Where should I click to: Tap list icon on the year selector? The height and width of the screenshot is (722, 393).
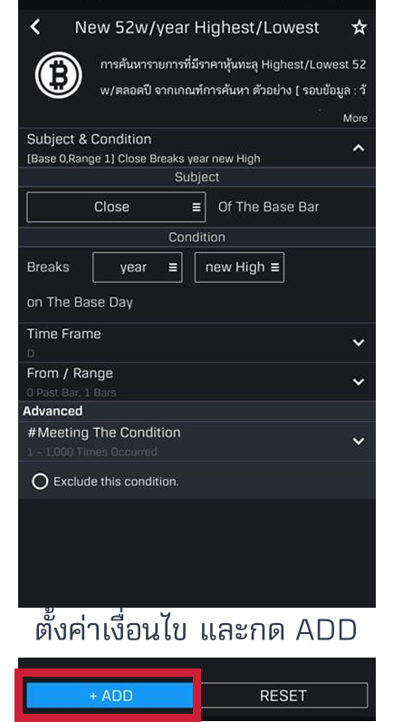pos(173,268)
